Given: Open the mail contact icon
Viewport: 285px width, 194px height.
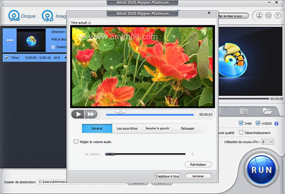Looking at the screenshot, I should (x=268, y=16).
